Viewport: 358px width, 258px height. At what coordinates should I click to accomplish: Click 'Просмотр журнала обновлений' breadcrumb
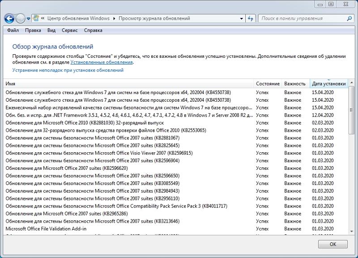(154, 18)
